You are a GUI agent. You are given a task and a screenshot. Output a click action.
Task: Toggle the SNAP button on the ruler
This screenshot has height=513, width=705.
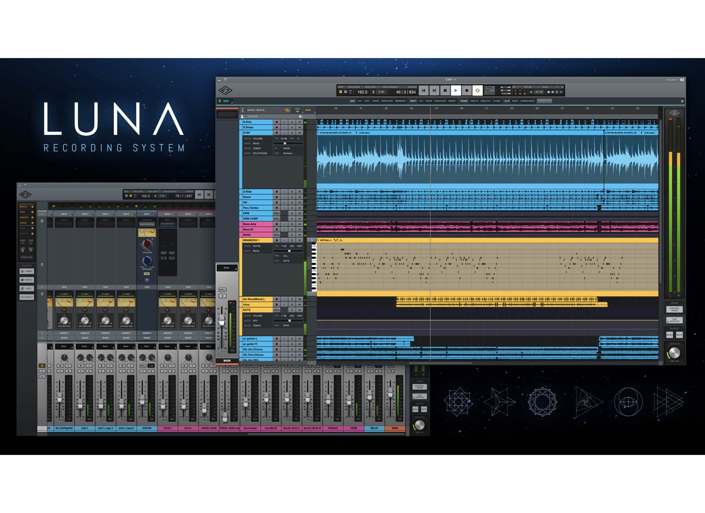pyautogui.click(x=308, y=110)
